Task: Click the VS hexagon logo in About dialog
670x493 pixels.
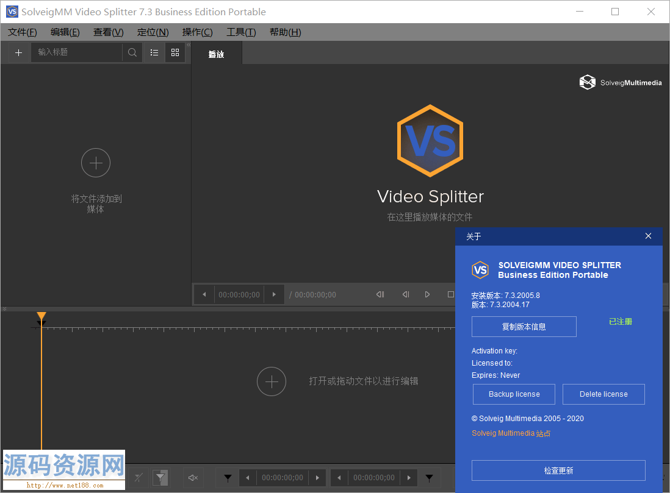Action: 480,270
